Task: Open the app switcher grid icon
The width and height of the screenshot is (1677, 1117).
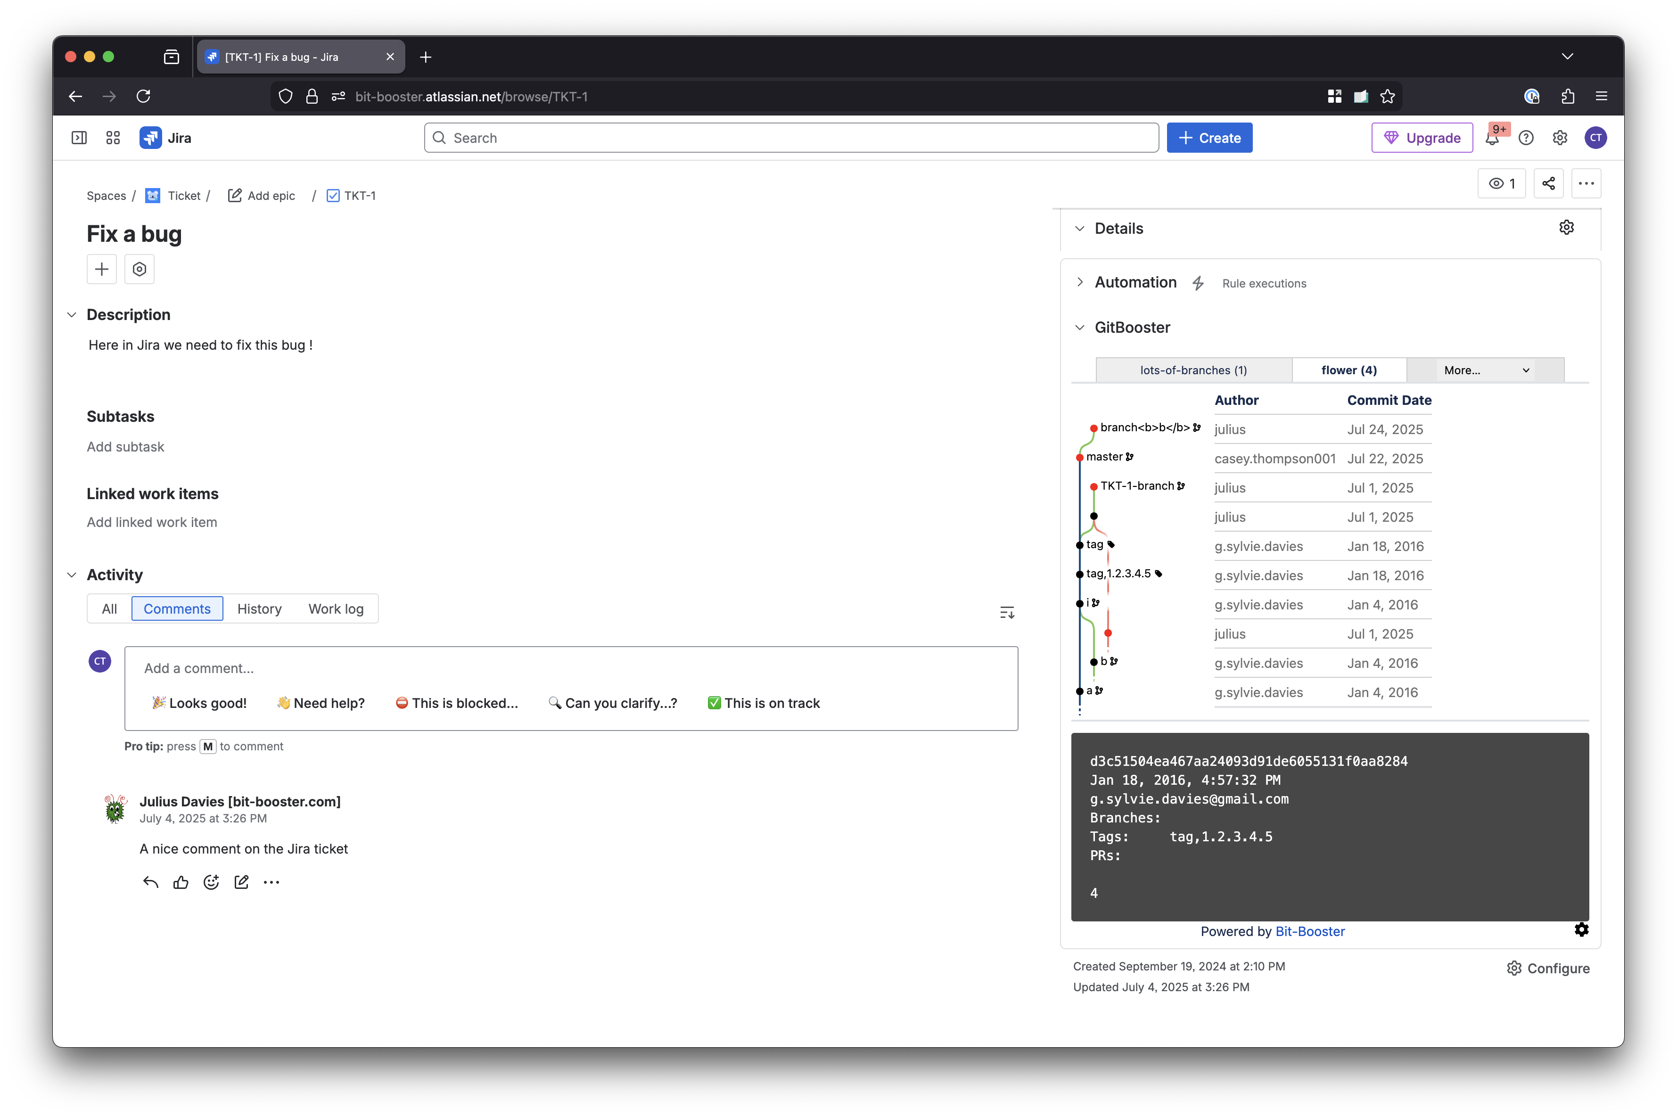Action: click(x=113, y=138)
